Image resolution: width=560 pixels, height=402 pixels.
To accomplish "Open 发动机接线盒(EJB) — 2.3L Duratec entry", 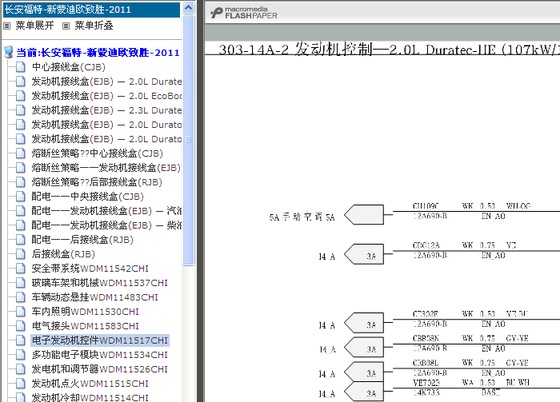I will pyautogui.click(x=106, y=110).
